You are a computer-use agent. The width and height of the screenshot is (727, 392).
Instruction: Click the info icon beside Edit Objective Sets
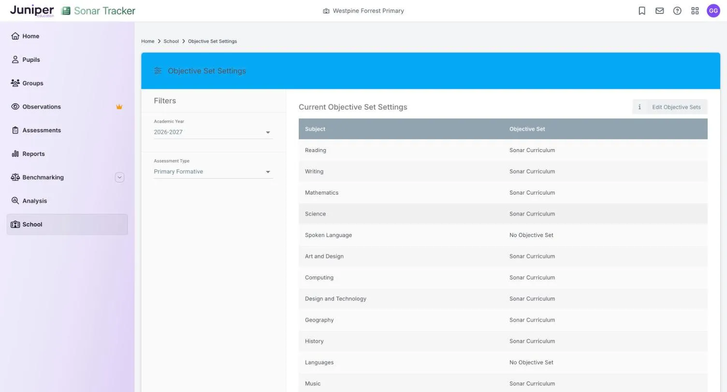click(x=640, y=107)
